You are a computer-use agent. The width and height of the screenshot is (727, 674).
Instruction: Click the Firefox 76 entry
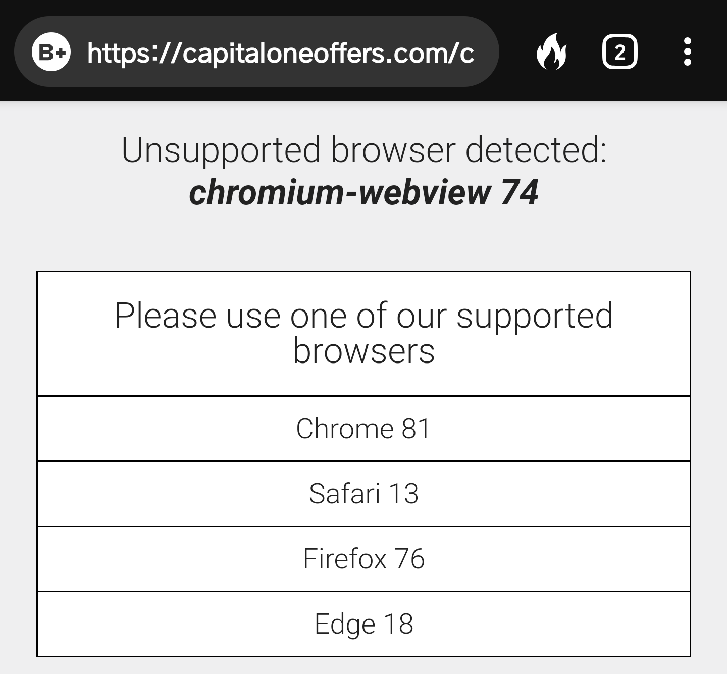tap(363, 558)
